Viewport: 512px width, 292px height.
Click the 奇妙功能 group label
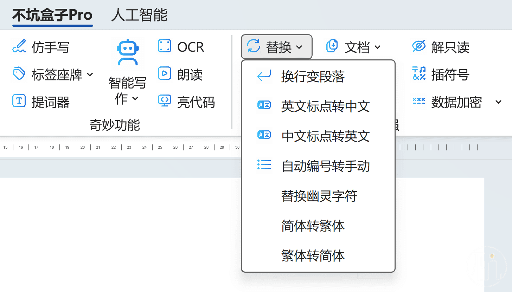(115, 125)
